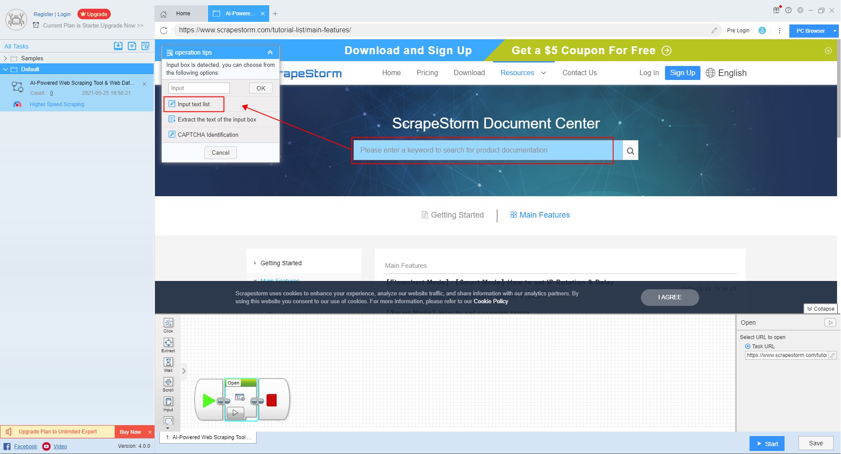Viewport: 841px width, 454px height.
Task: Click the import task icon beside All Tasks
Action: 118,46
